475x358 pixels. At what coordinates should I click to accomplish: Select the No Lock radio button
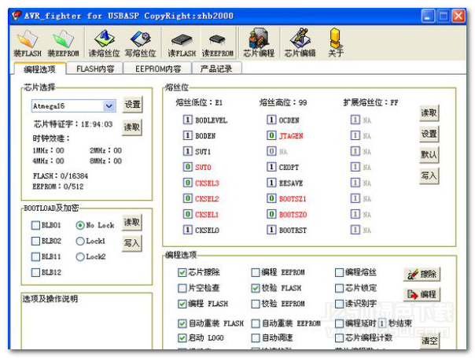point(80,225)
